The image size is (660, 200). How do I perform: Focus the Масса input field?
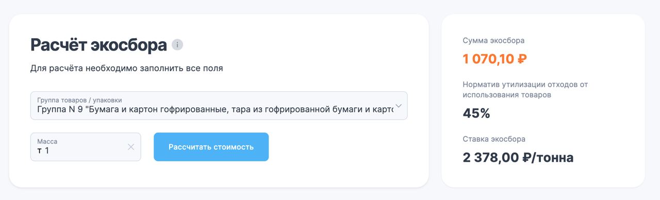tap(86, 147)
